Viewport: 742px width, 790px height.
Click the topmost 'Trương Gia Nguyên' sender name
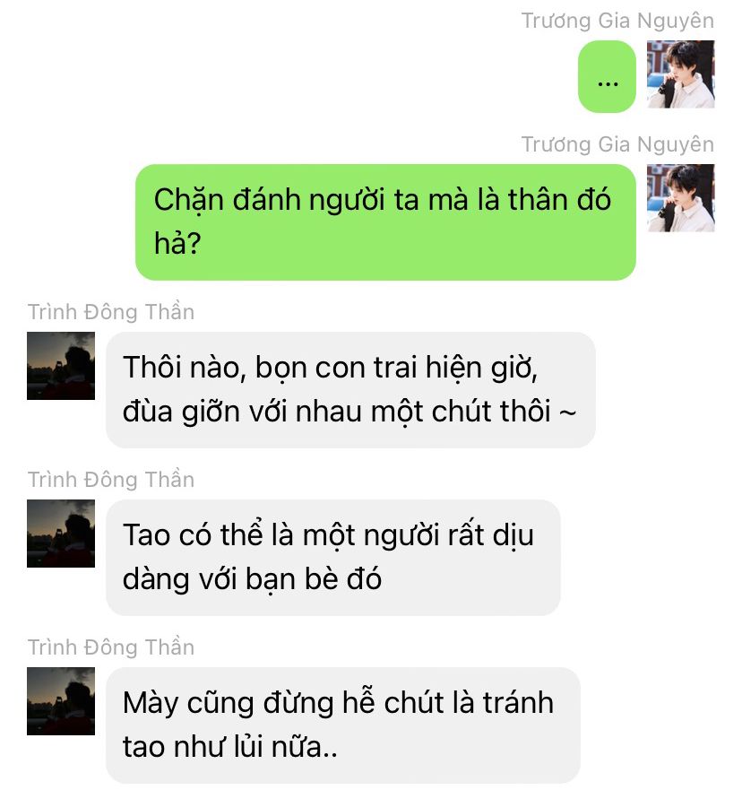coord(617,22)
